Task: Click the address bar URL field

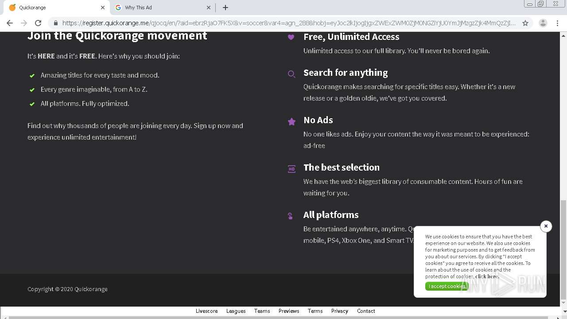Action: pyautogui.click(x=289, y=23)
